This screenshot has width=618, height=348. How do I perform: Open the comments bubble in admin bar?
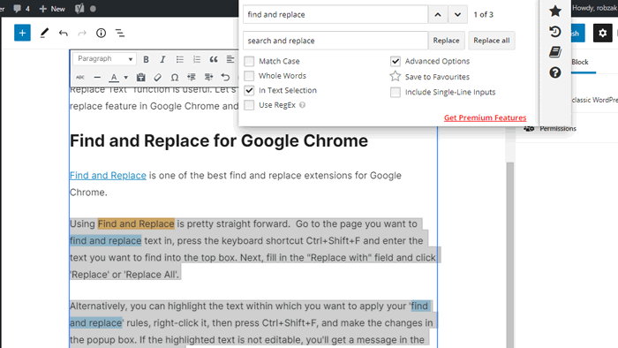pyautogui.click(x=21, y=9)
